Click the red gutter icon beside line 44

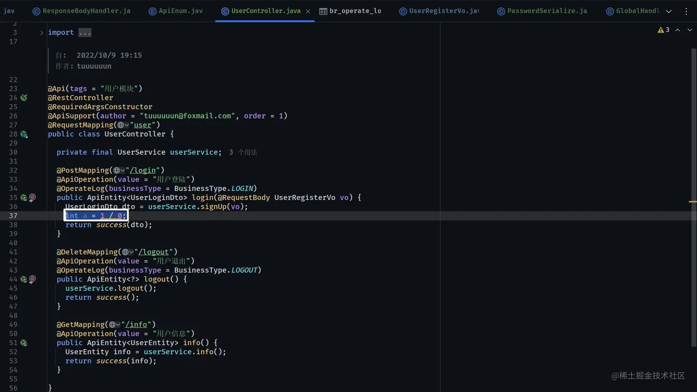tap(32, 279)
